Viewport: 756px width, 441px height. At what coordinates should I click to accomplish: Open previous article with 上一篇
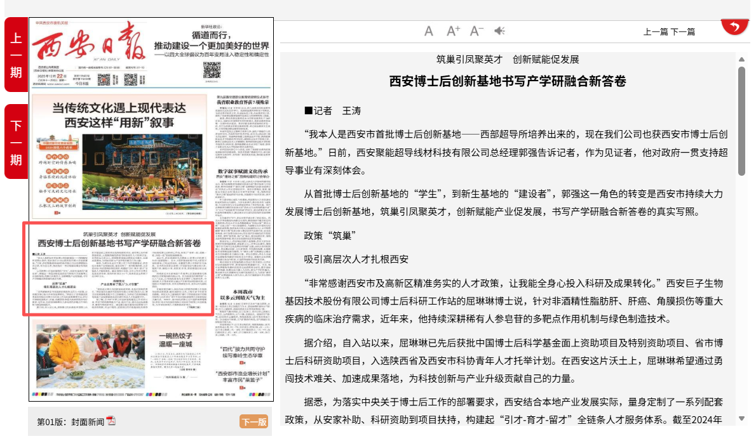(656, 32)
